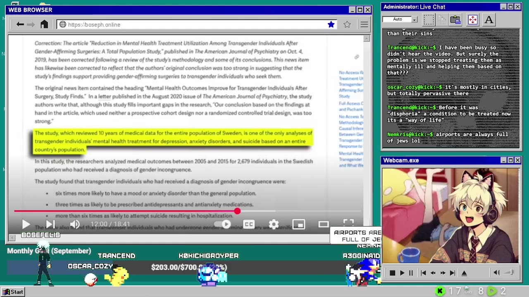The width and height of the screenshot is (529, 297).
Task: Maximize the Webcam.exe window
Action: [510, 160]
